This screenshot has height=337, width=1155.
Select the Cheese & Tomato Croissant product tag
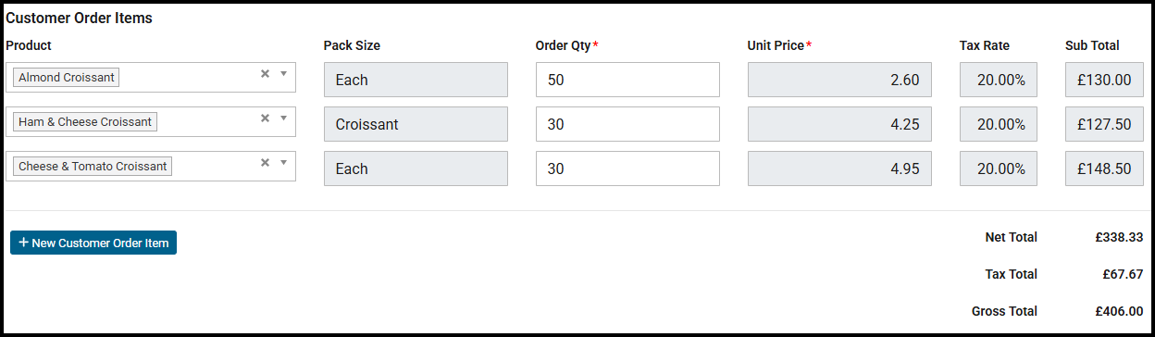click(x=93, y=167)
